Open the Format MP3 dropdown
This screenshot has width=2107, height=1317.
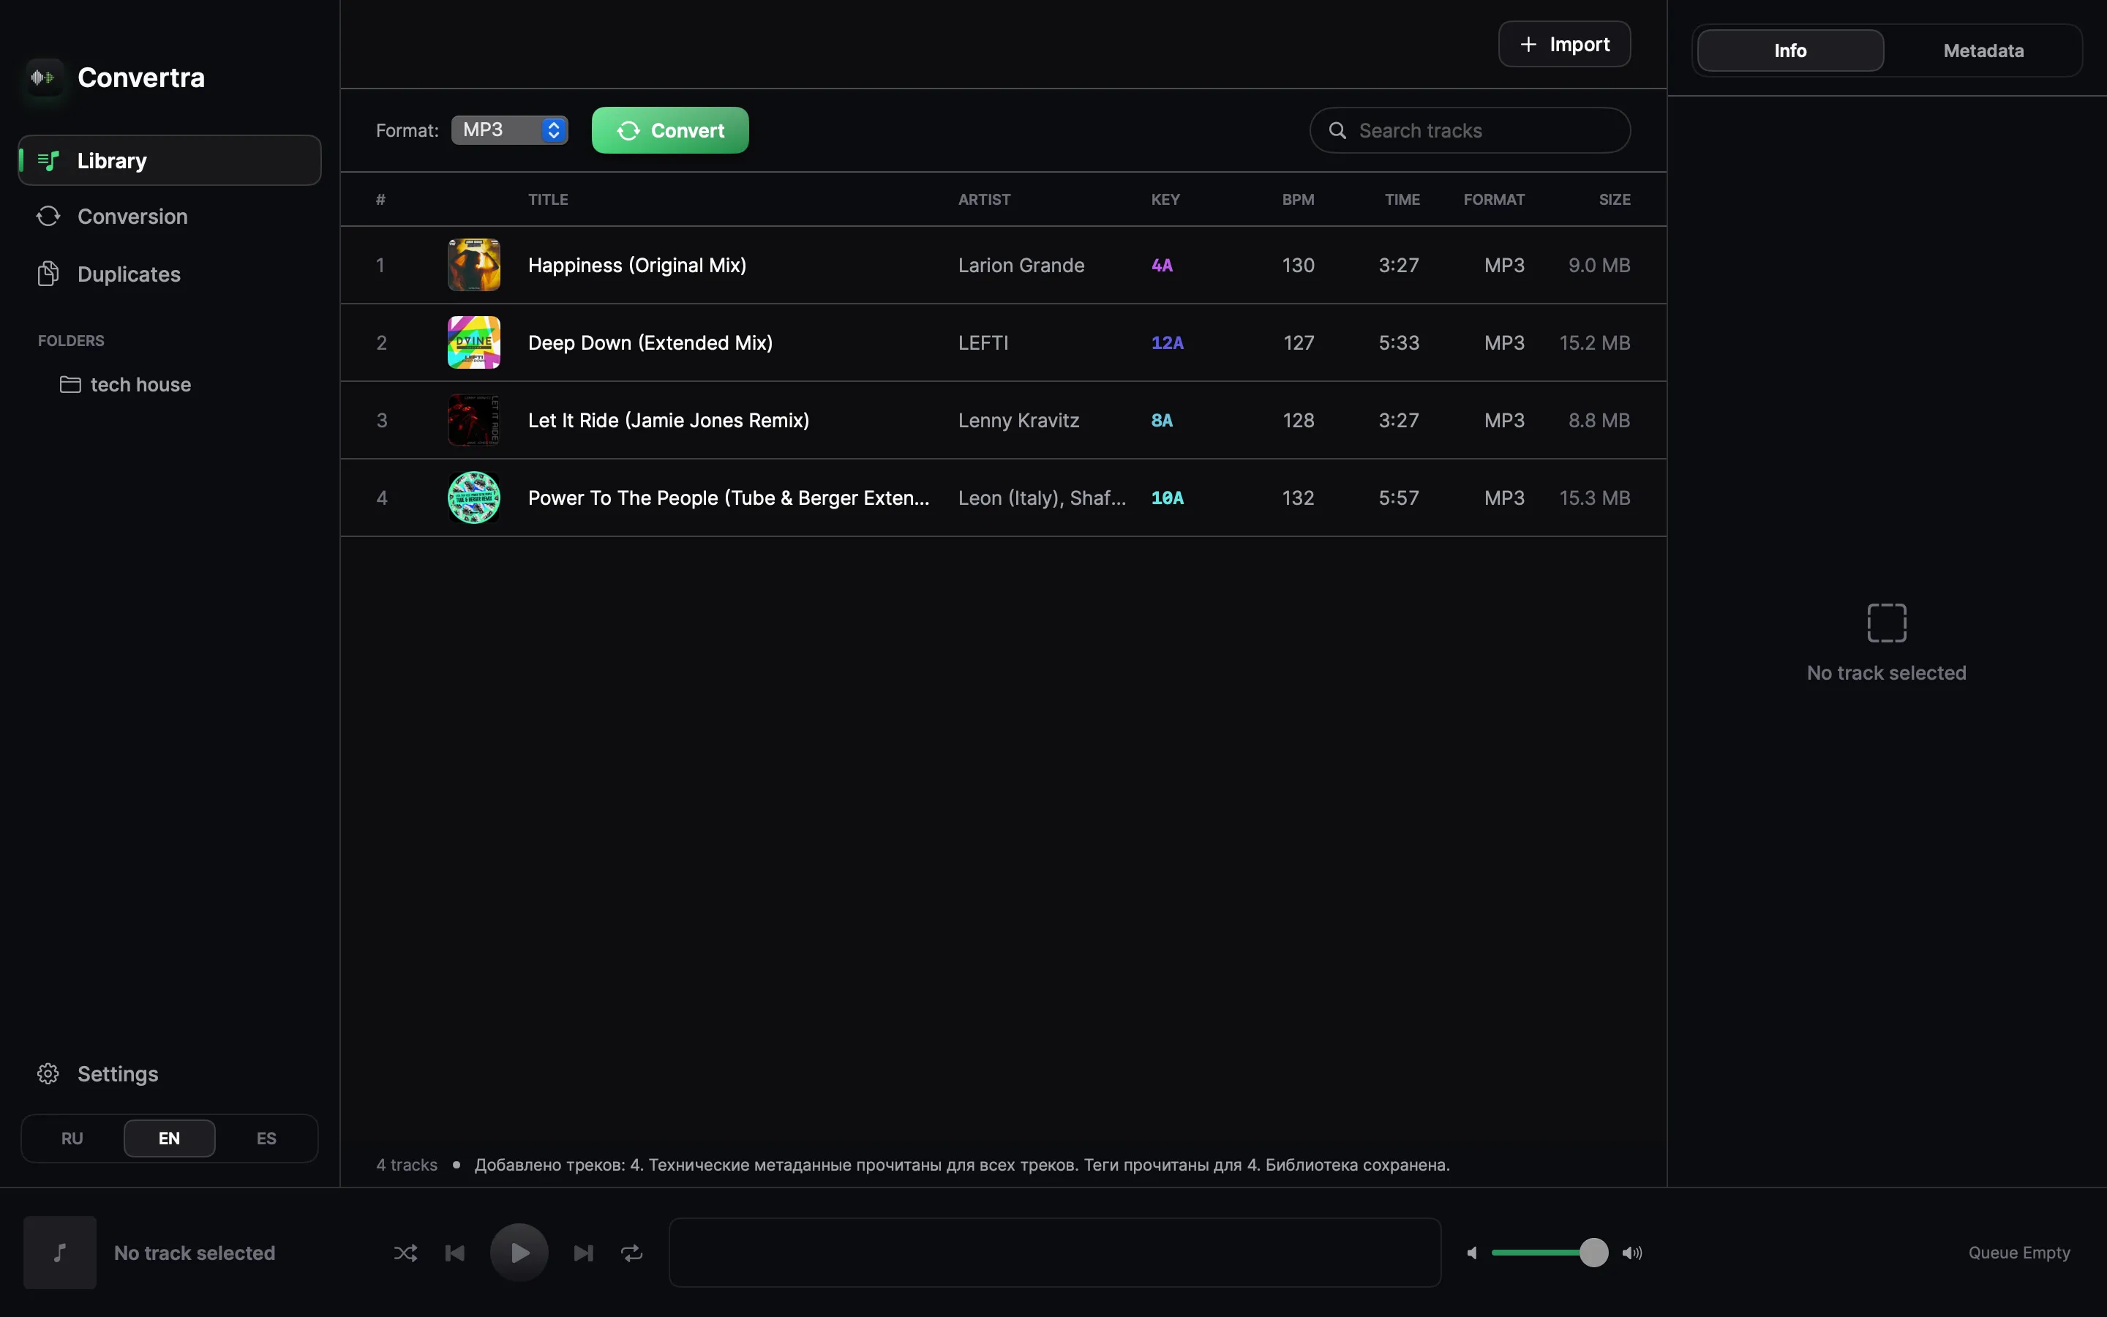coord(509,130)
